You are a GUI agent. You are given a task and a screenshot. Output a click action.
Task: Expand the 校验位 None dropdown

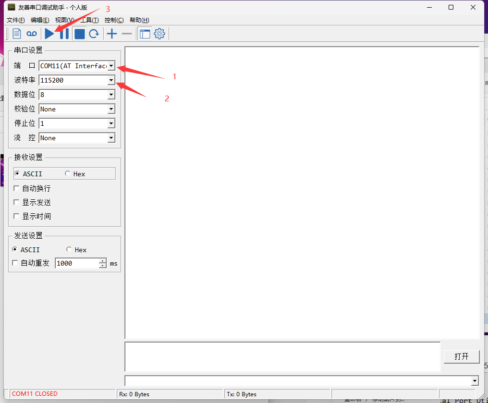pos(111,109)
